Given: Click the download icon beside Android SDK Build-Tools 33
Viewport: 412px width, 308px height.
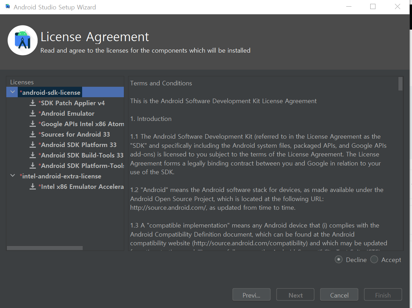Looking at the screenshot, I should click(33, 155).
